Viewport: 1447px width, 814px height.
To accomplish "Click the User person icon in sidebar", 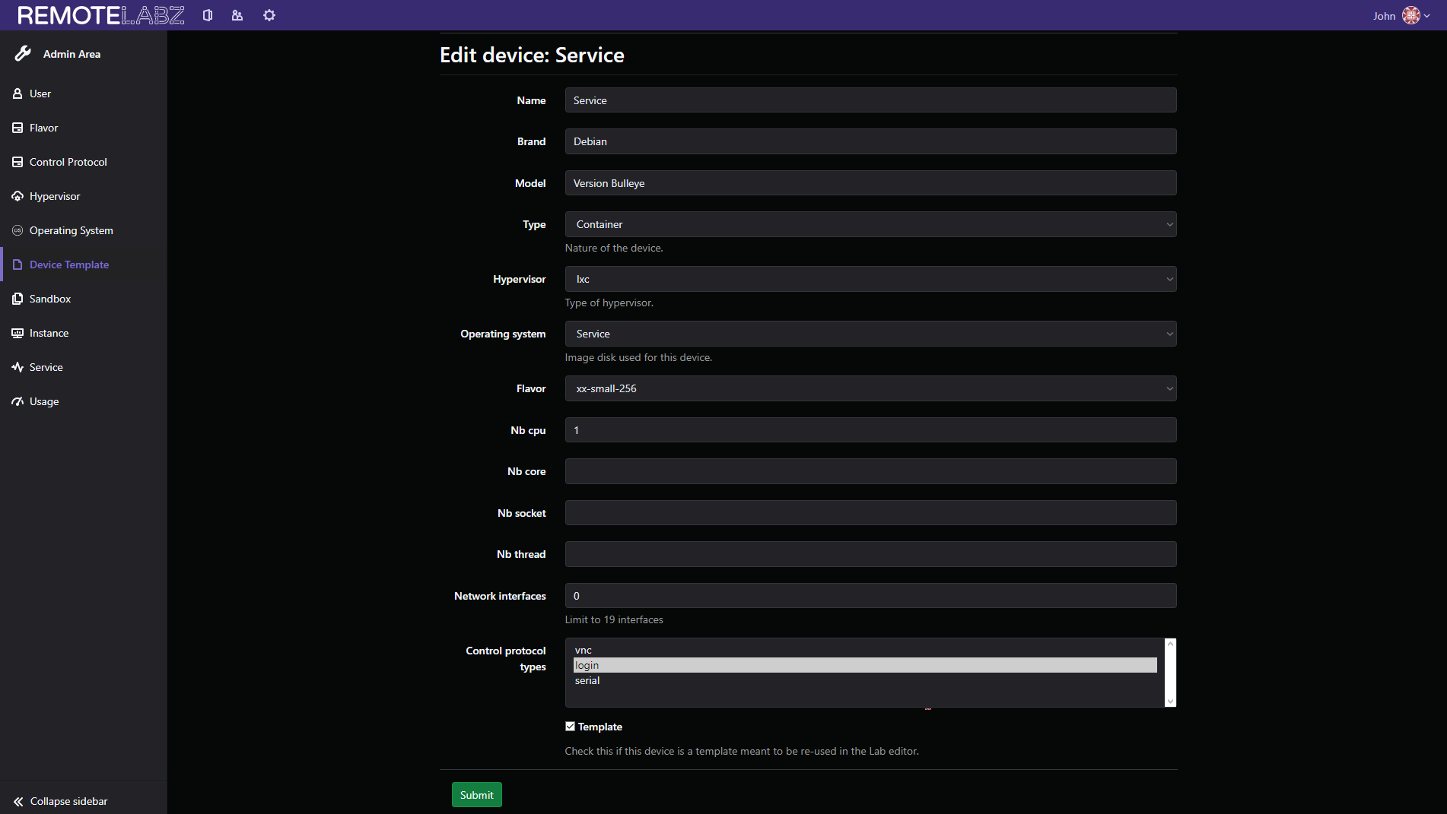I will [17, 93].
